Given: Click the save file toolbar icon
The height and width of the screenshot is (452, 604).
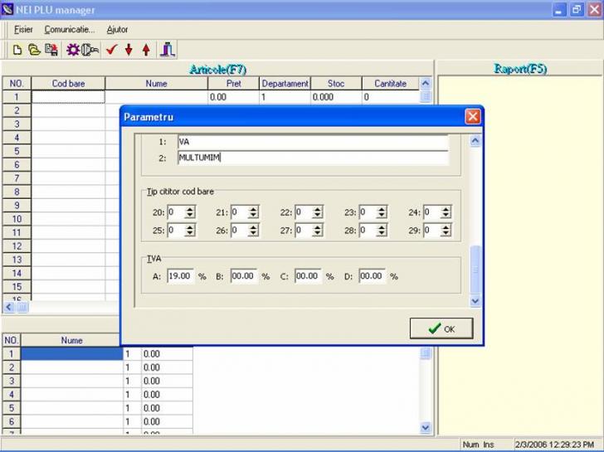Looking at the screenshot, I should (x=51, y=50).
